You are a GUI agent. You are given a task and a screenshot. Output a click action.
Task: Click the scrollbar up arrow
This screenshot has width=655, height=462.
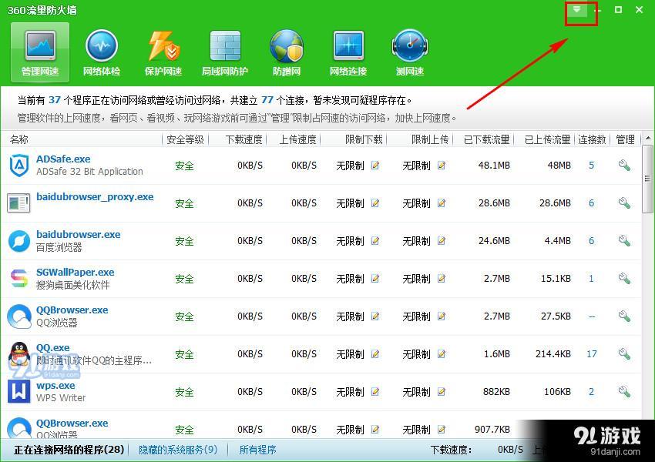point(648,138)
